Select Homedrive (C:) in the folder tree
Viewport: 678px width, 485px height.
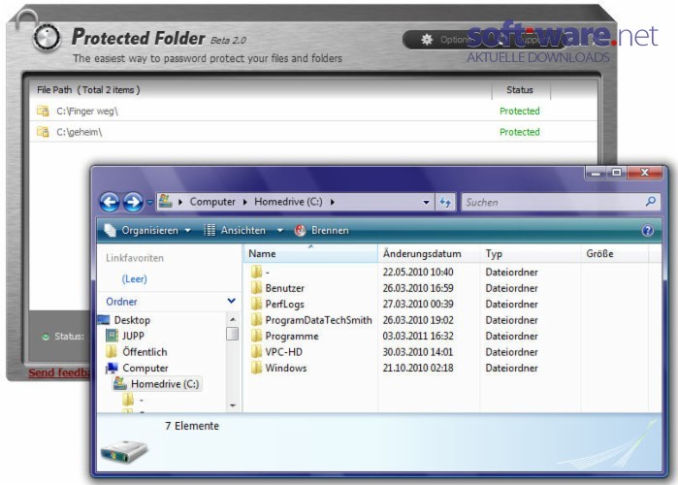coord(165,384)
